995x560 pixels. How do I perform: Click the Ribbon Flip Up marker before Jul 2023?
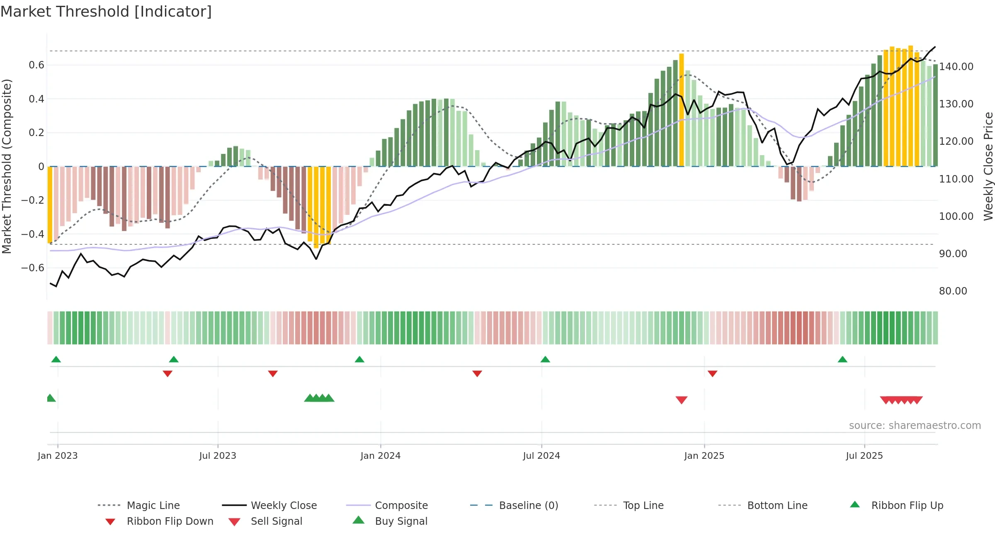174,359
